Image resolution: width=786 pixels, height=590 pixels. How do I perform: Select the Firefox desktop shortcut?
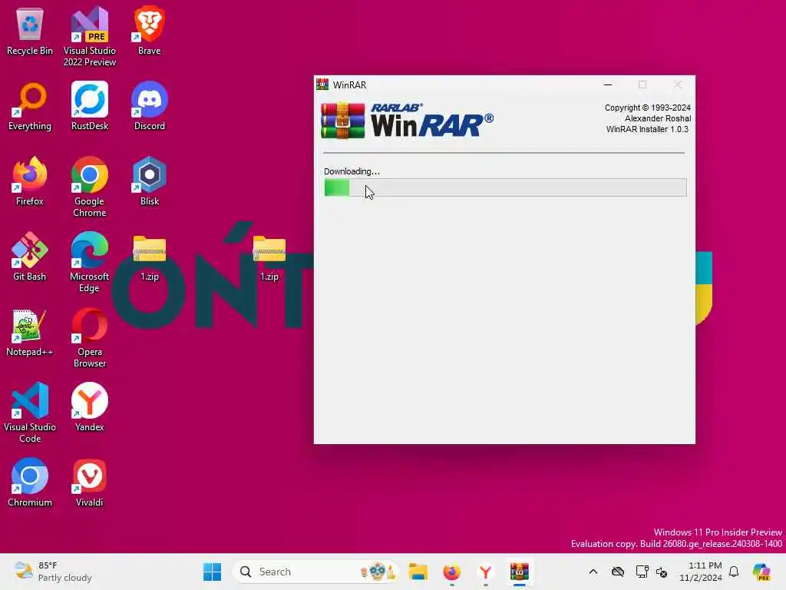click(x=30, y=181)
